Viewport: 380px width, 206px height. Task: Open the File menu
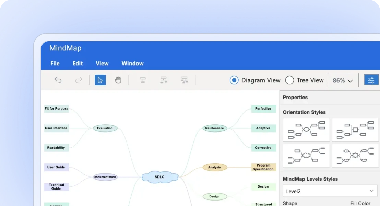pos(55,63)
